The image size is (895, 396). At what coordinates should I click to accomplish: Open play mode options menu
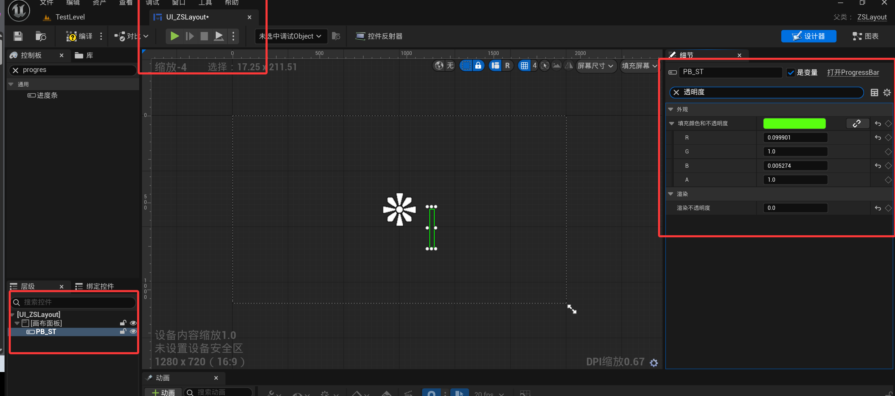(233, 36)
